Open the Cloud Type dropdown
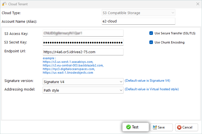This screenshot has width=202, height=134. 138,13
